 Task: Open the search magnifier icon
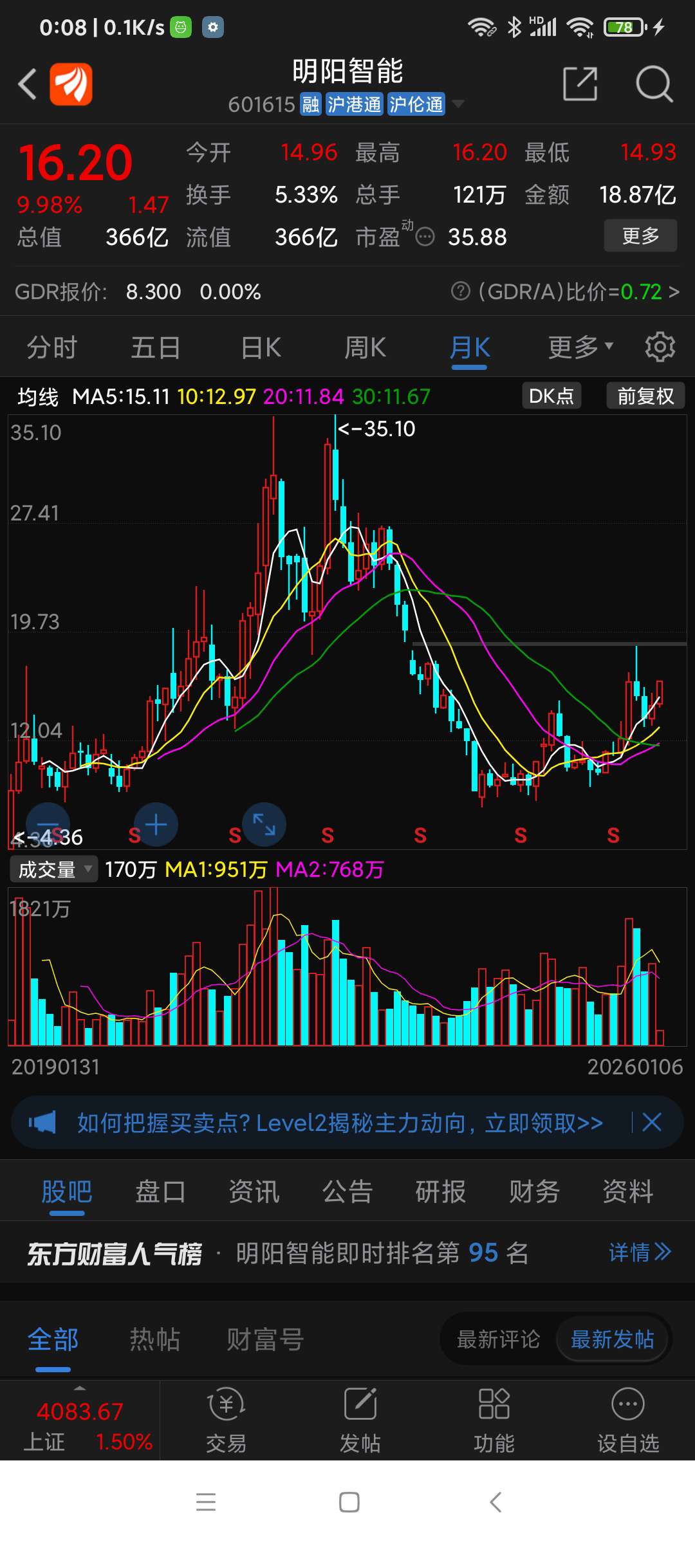[x=654, y=84]
